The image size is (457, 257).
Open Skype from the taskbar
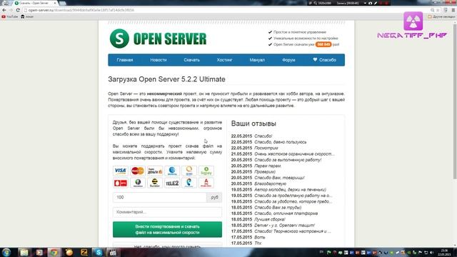[99, 252]
